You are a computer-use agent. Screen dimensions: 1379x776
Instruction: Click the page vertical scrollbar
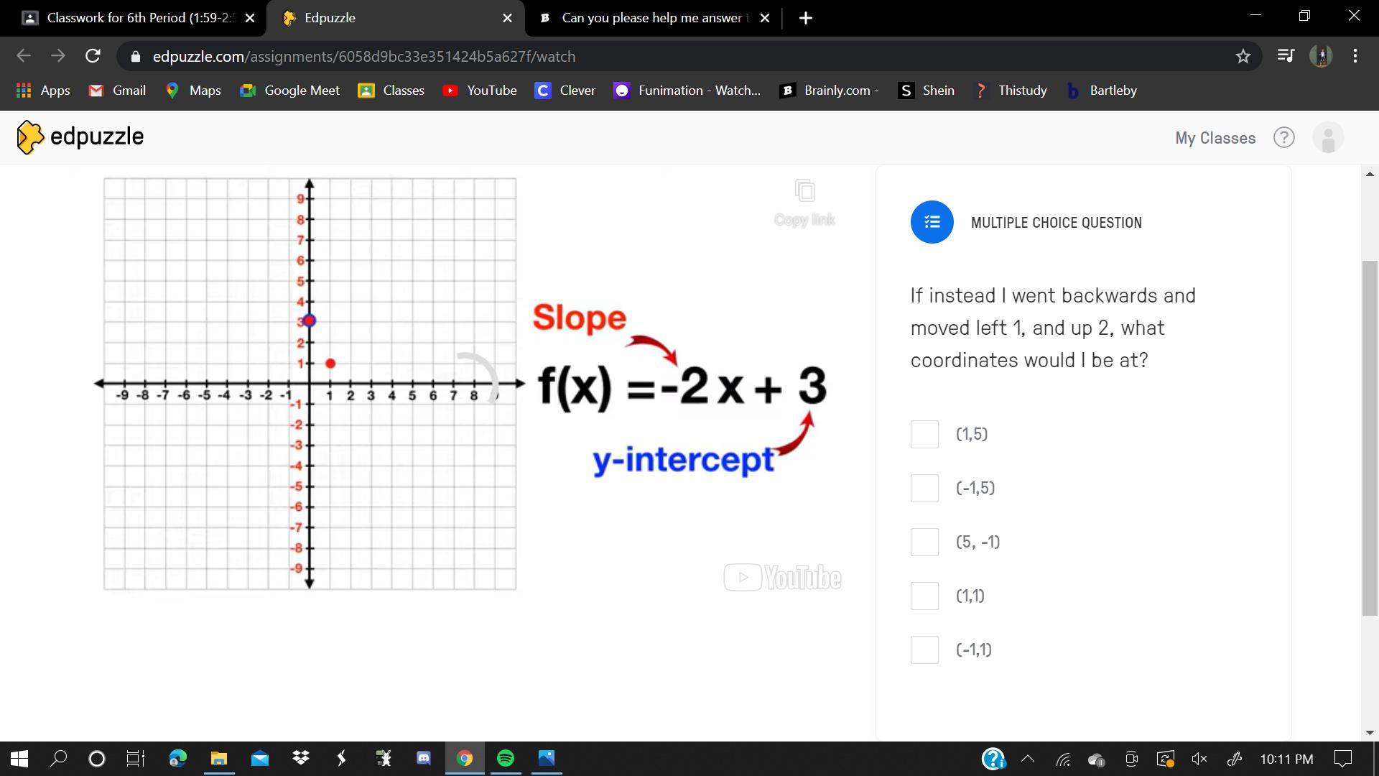[x=1370, y=438]
